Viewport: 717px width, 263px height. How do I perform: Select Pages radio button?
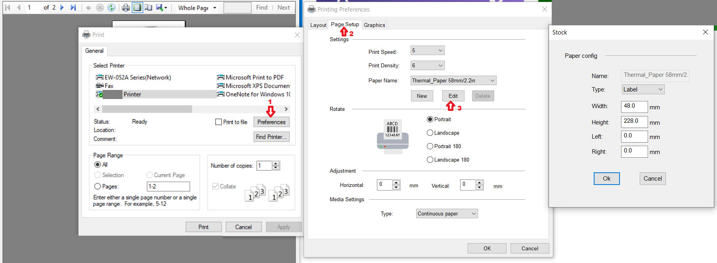click(x=98, y=186)
